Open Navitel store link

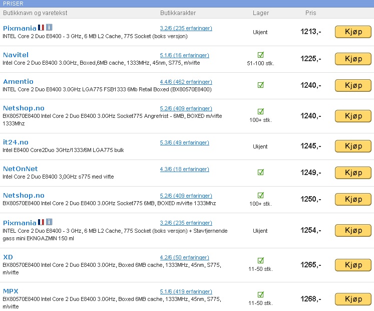pyautogui.click(x=16, y=55)
